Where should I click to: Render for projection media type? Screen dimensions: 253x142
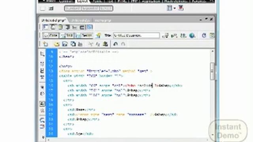(67, 27)
